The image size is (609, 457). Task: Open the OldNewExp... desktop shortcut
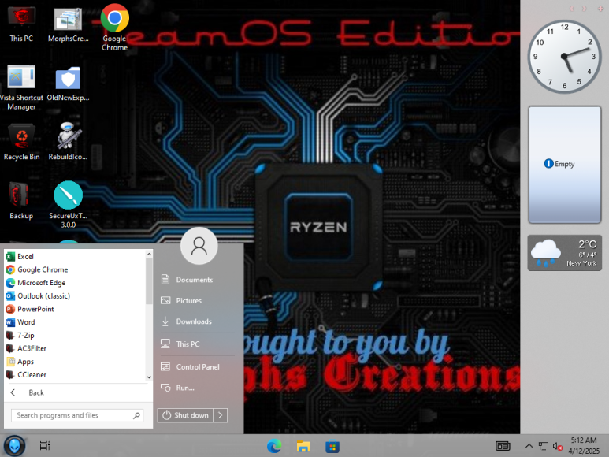coord(68,84)
